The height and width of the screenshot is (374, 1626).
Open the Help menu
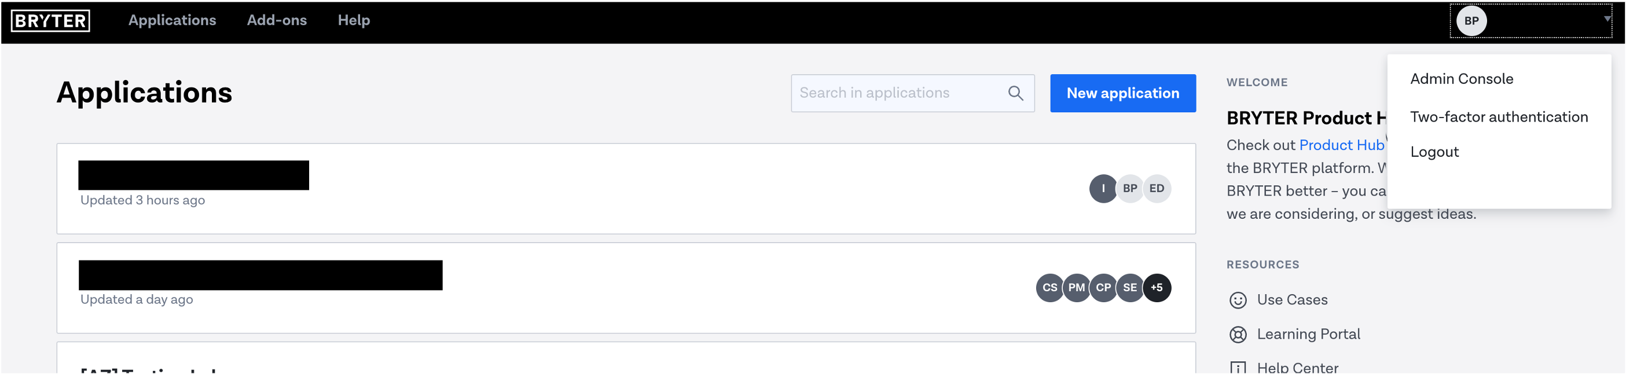[x=354, y=20]
